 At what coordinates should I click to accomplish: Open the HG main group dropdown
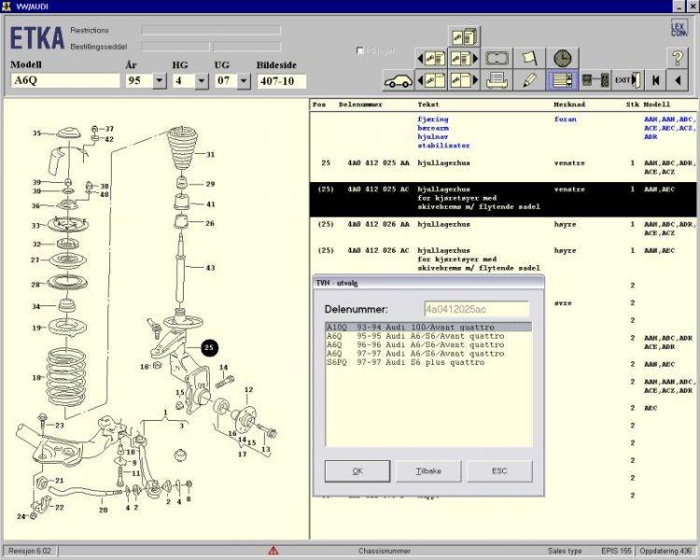pyautogui.click(x=203, y=81)
